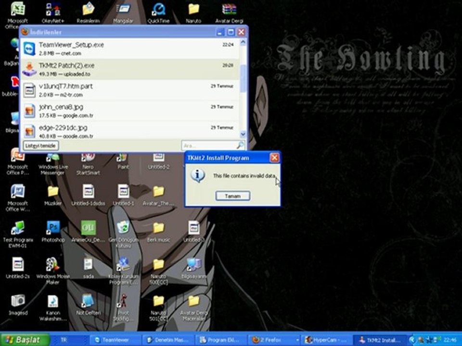The image size is (462, 346).
Task: Select the Avatar Dergi archive icon
Action: click(229, 13)
